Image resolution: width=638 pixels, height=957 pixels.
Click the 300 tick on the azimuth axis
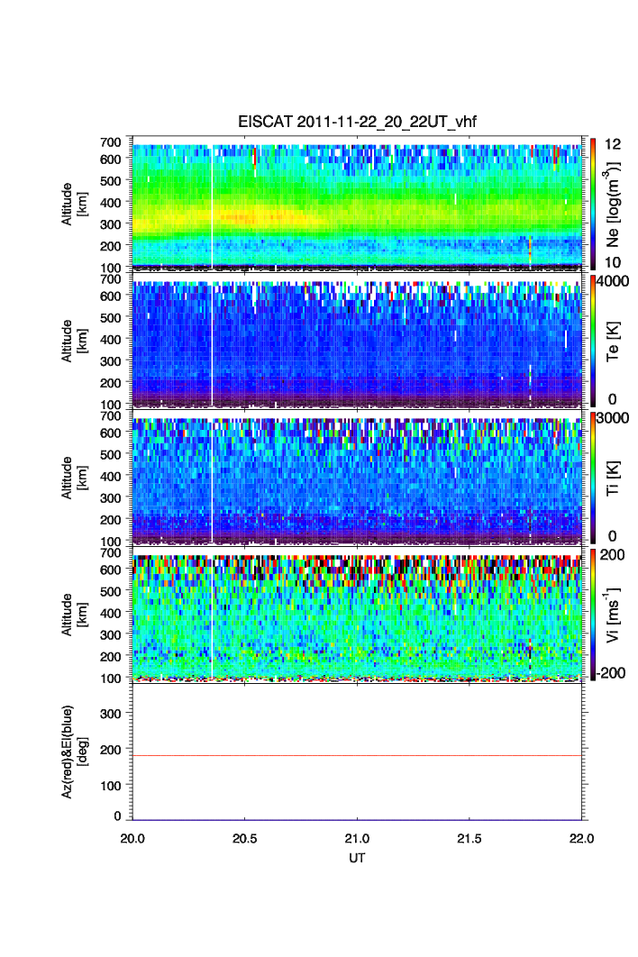111,714
